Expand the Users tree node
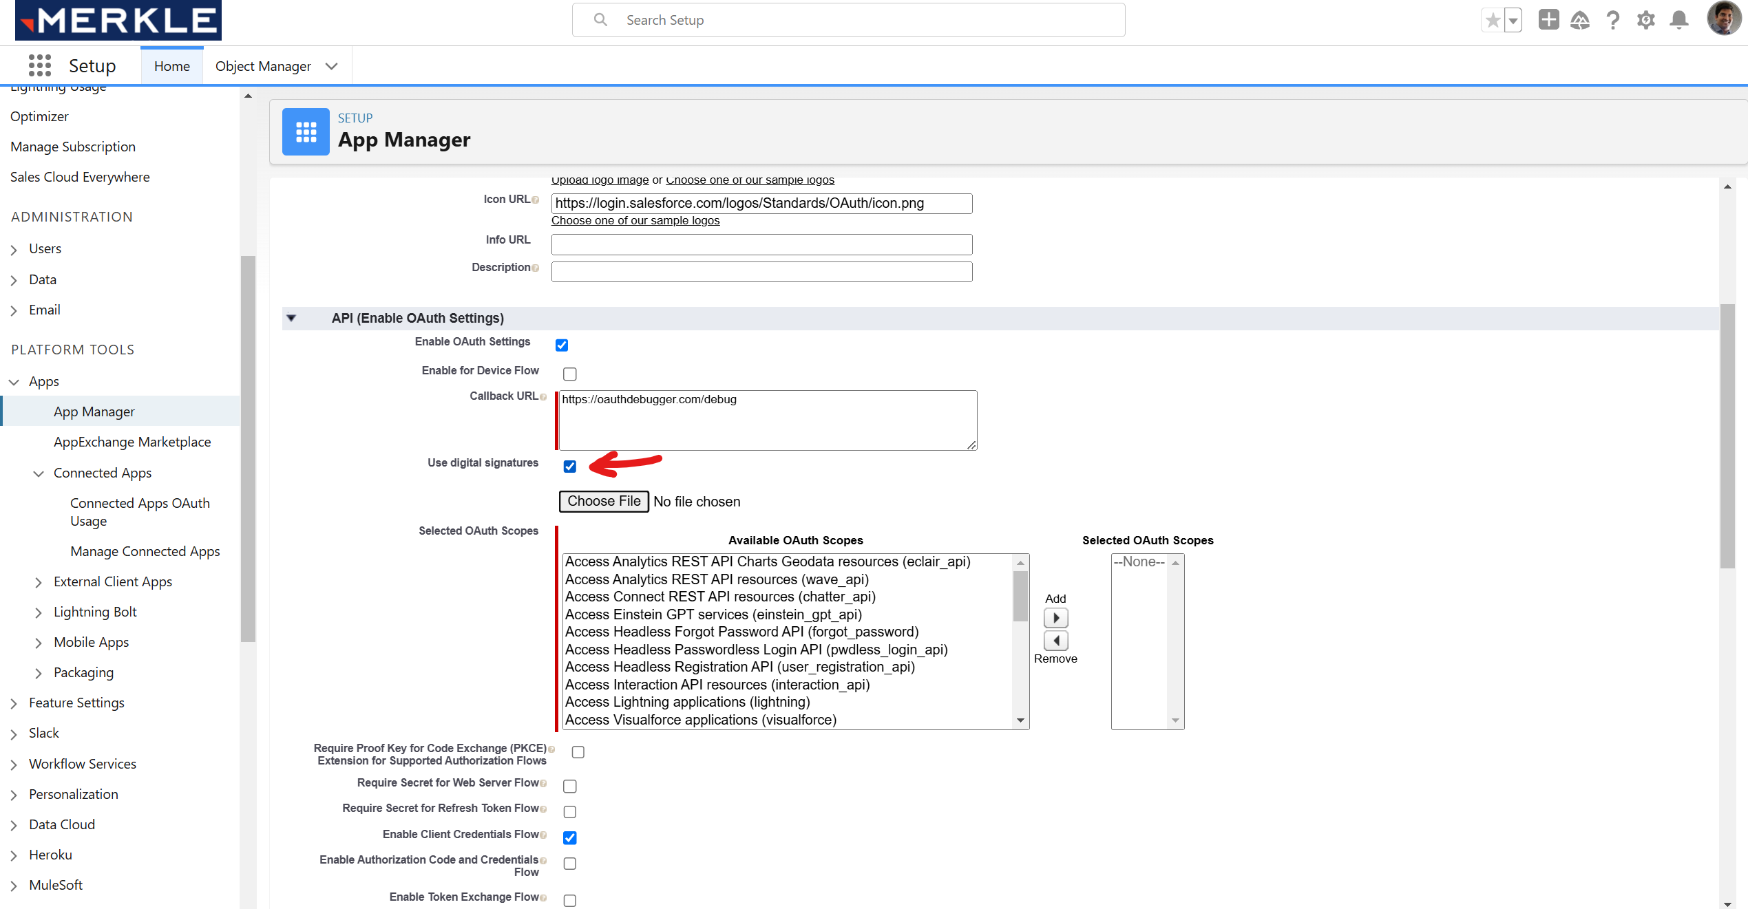1748x909 pixels. click(14, 249)
